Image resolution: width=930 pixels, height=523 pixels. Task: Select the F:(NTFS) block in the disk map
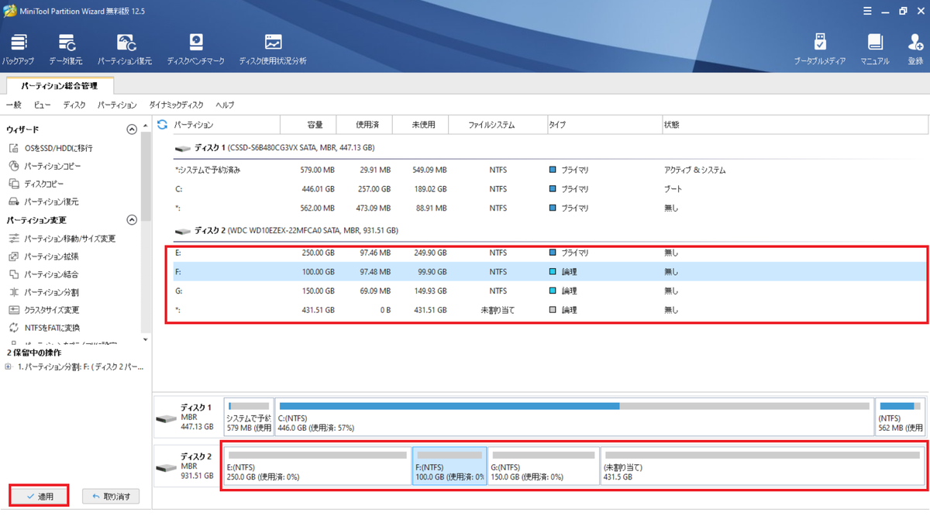point(449,466)
